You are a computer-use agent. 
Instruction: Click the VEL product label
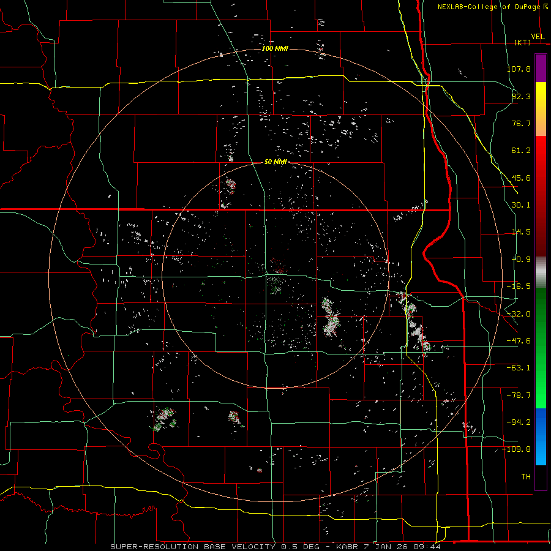538,37
